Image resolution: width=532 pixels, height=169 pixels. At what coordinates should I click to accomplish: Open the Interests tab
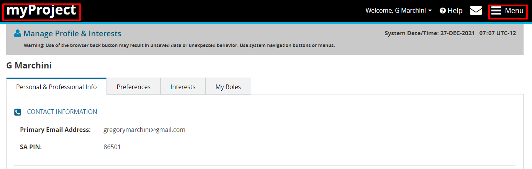pos(183,87)
